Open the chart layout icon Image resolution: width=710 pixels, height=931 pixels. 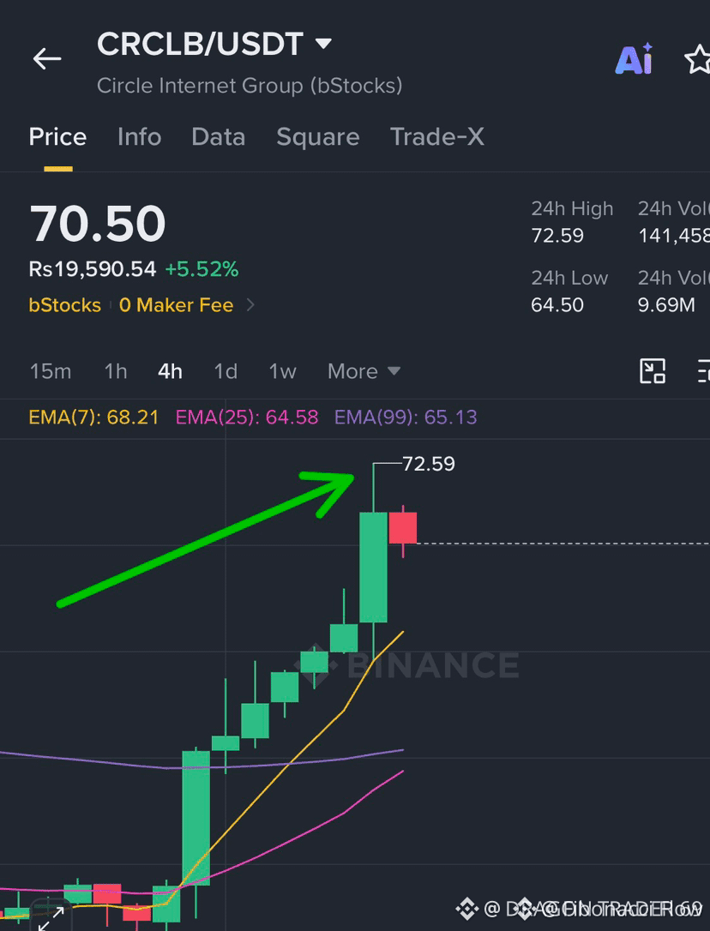(653, 371)
